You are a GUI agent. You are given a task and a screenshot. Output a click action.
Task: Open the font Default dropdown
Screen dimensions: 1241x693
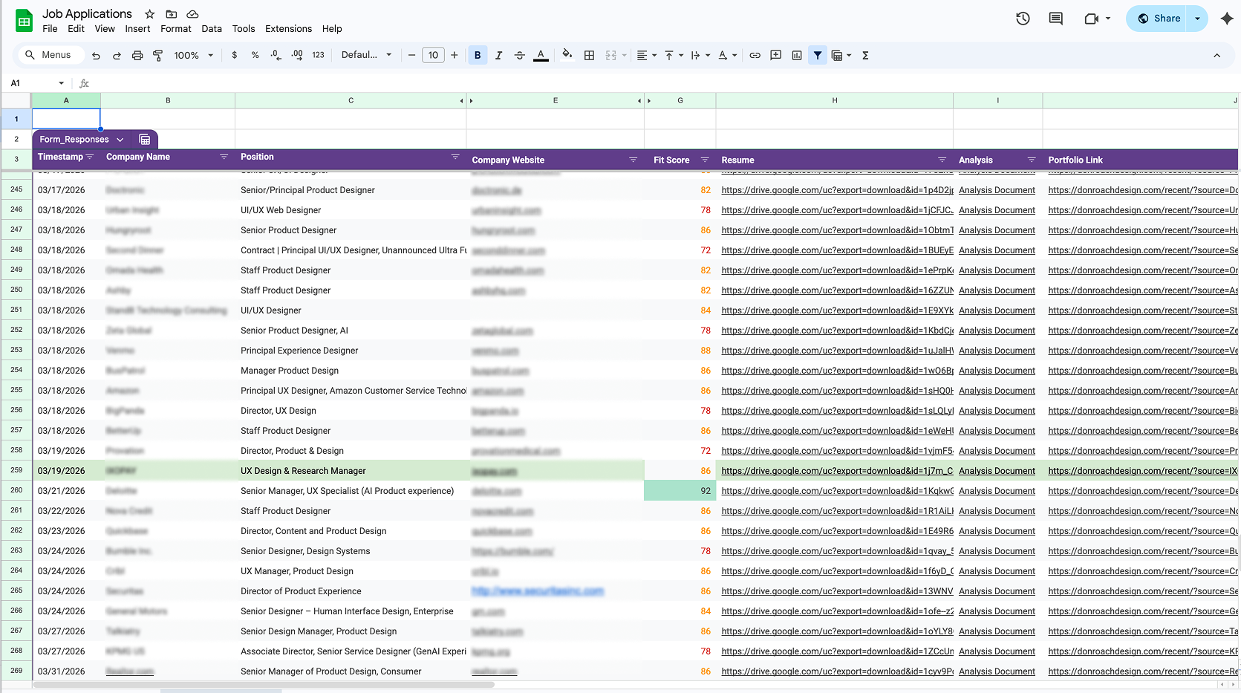[366, 55]
